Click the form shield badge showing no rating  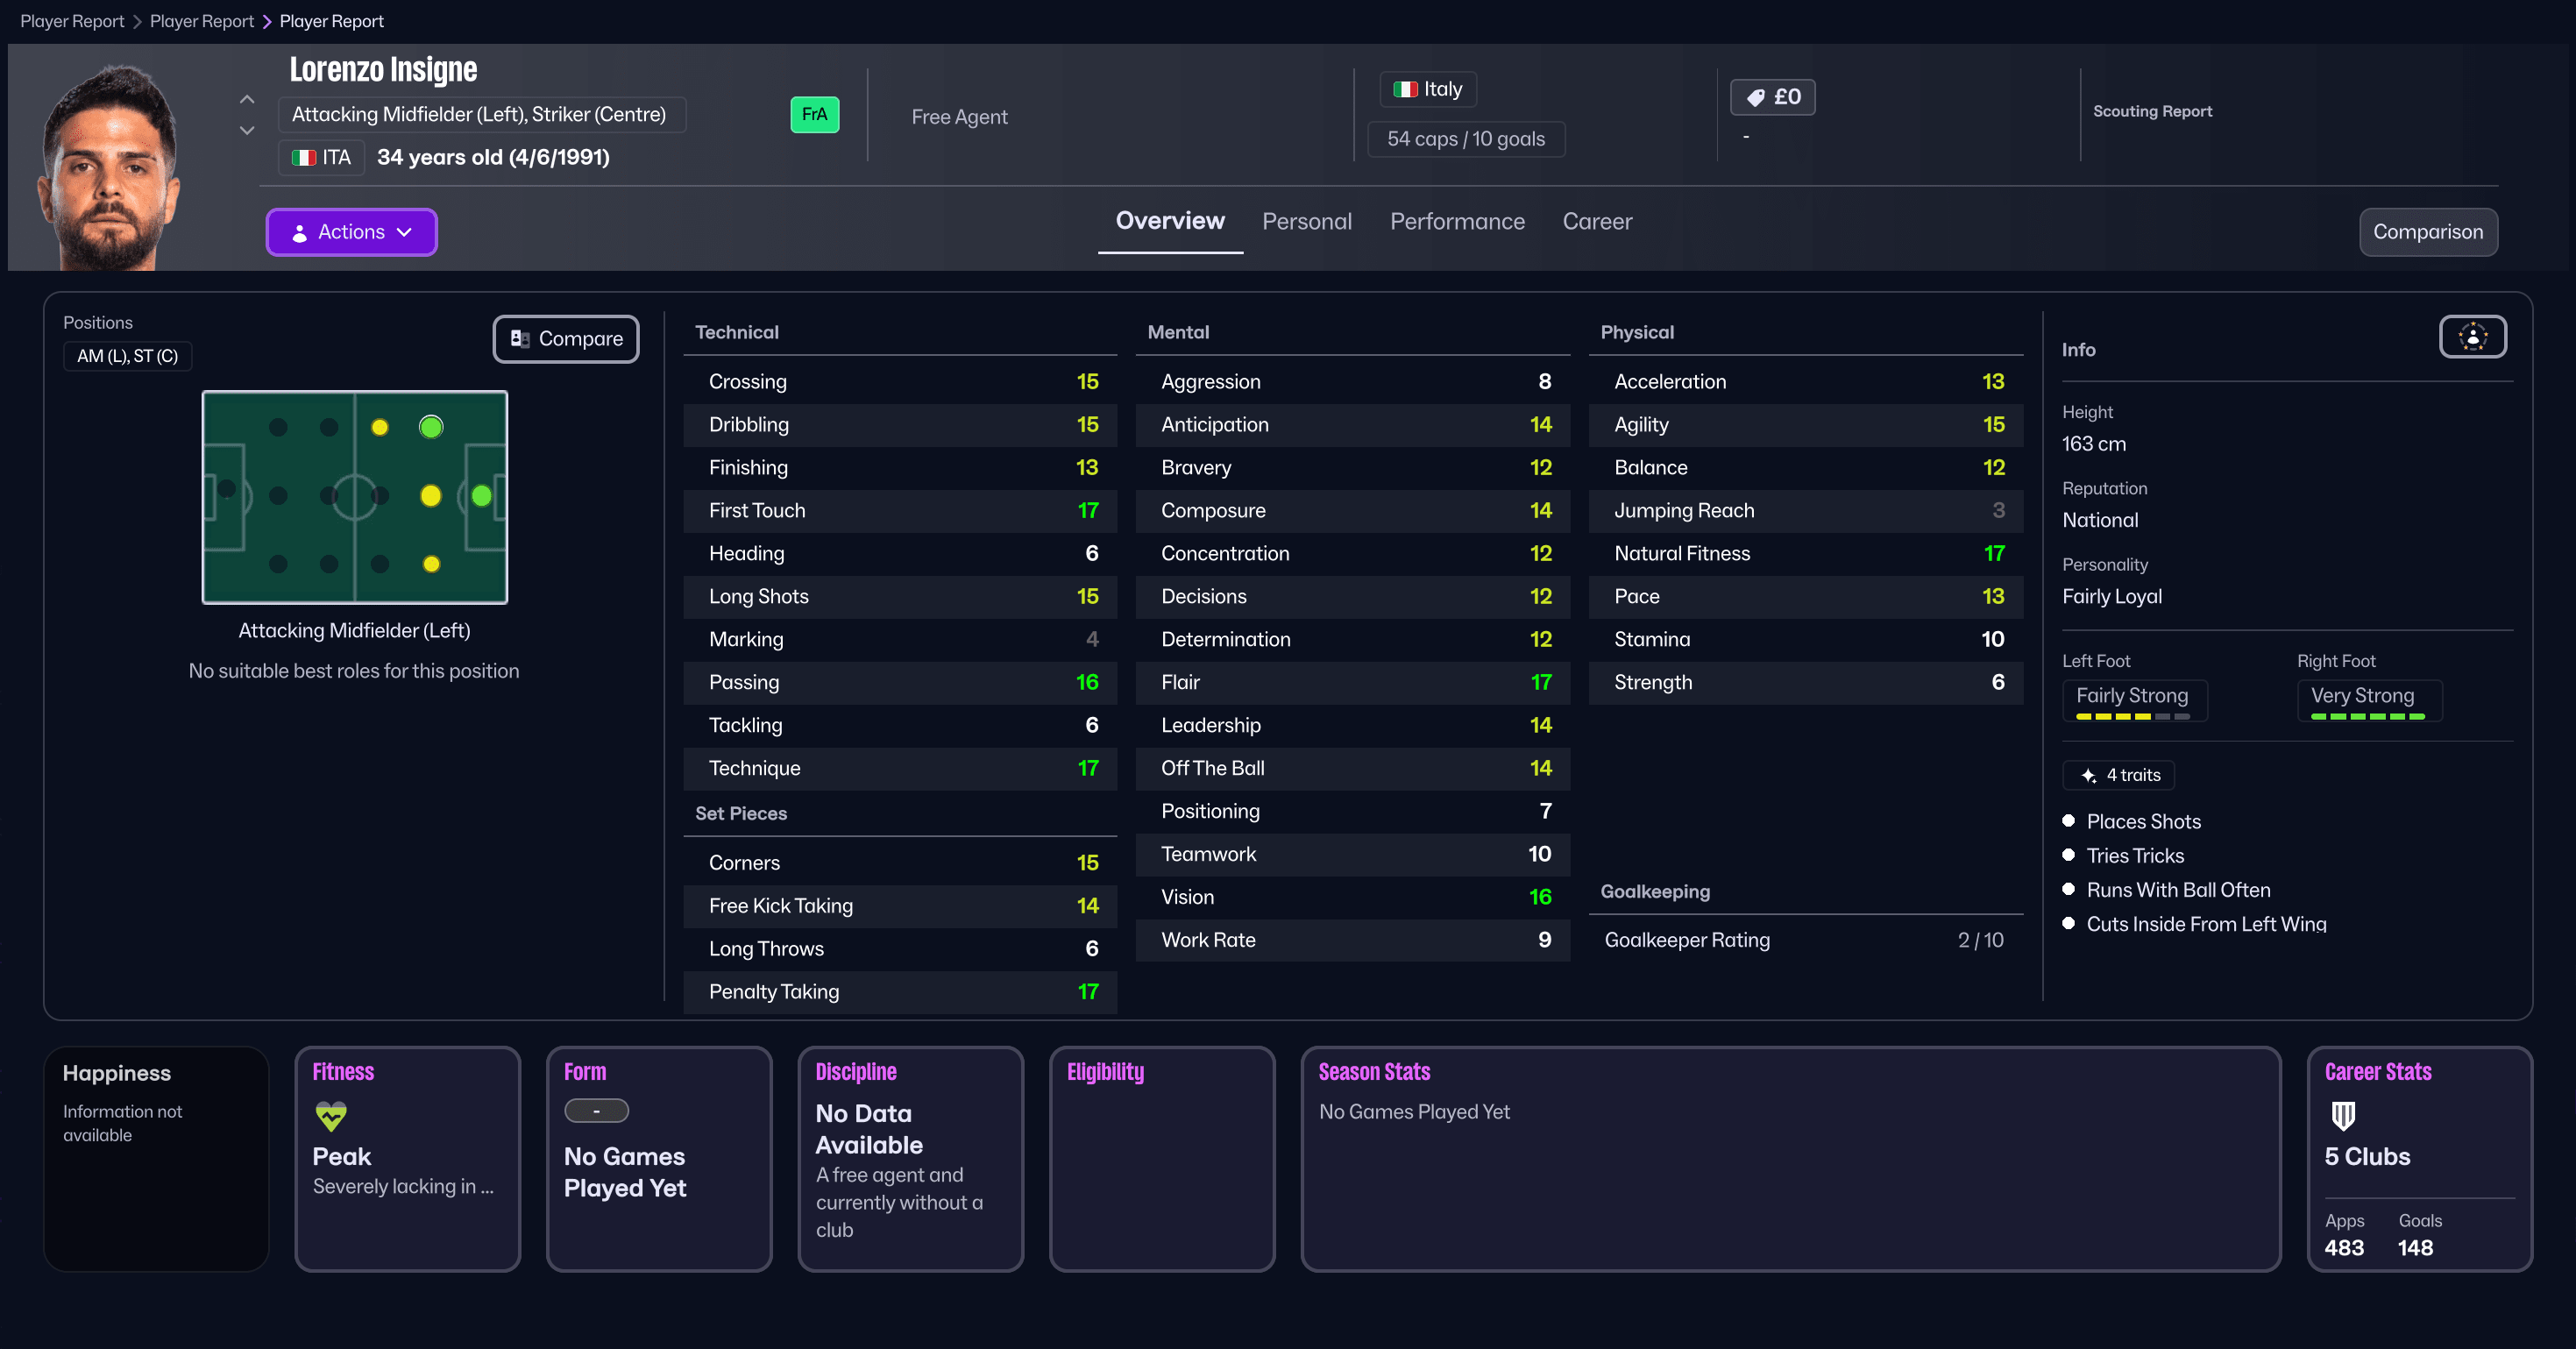tap(597, 1110)
